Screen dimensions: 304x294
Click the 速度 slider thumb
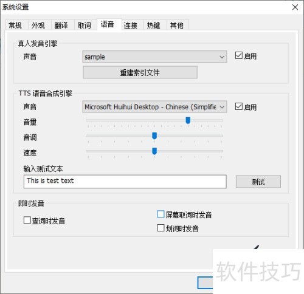154,151
